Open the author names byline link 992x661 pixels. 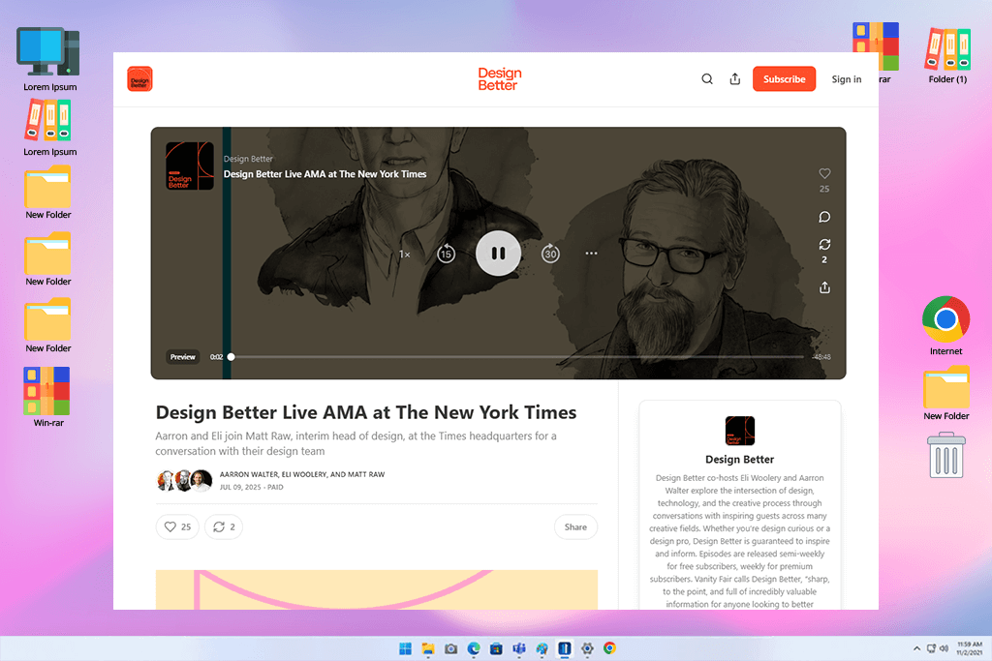click(302, 474)
